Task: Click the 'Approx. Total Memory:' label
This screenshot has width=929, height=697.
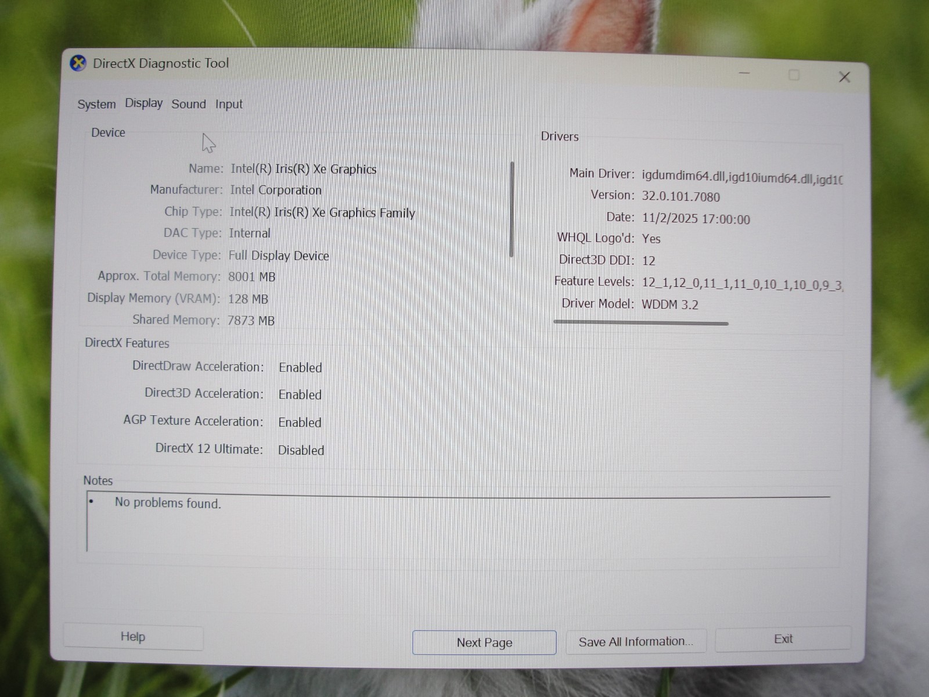Action: pyautogui.click(x=159, y=276)
